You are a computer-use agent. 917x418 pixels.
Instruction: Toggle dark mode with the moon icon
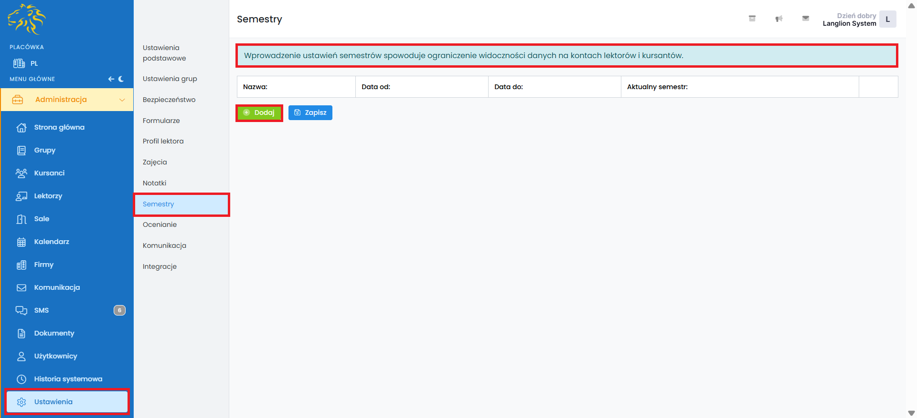[121, 79]
